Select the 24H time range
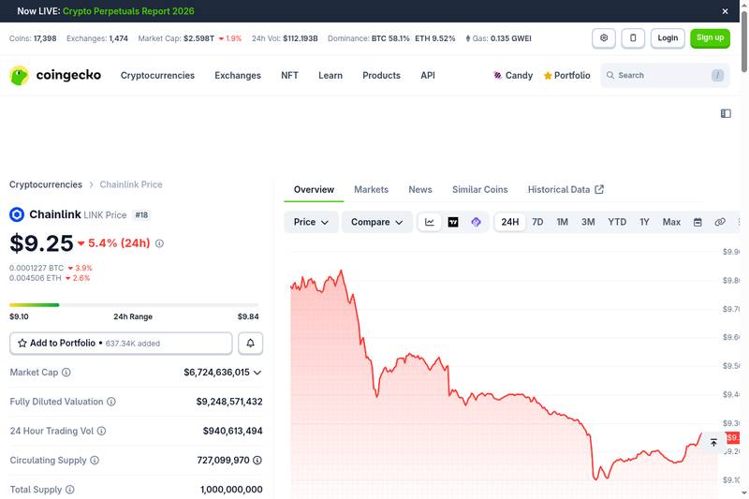 (x=509, y=222)
